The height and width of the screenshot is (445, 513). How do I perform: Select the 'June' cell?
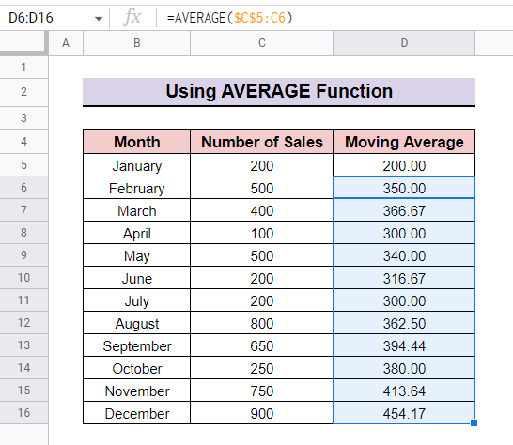(x=137, y=278)
